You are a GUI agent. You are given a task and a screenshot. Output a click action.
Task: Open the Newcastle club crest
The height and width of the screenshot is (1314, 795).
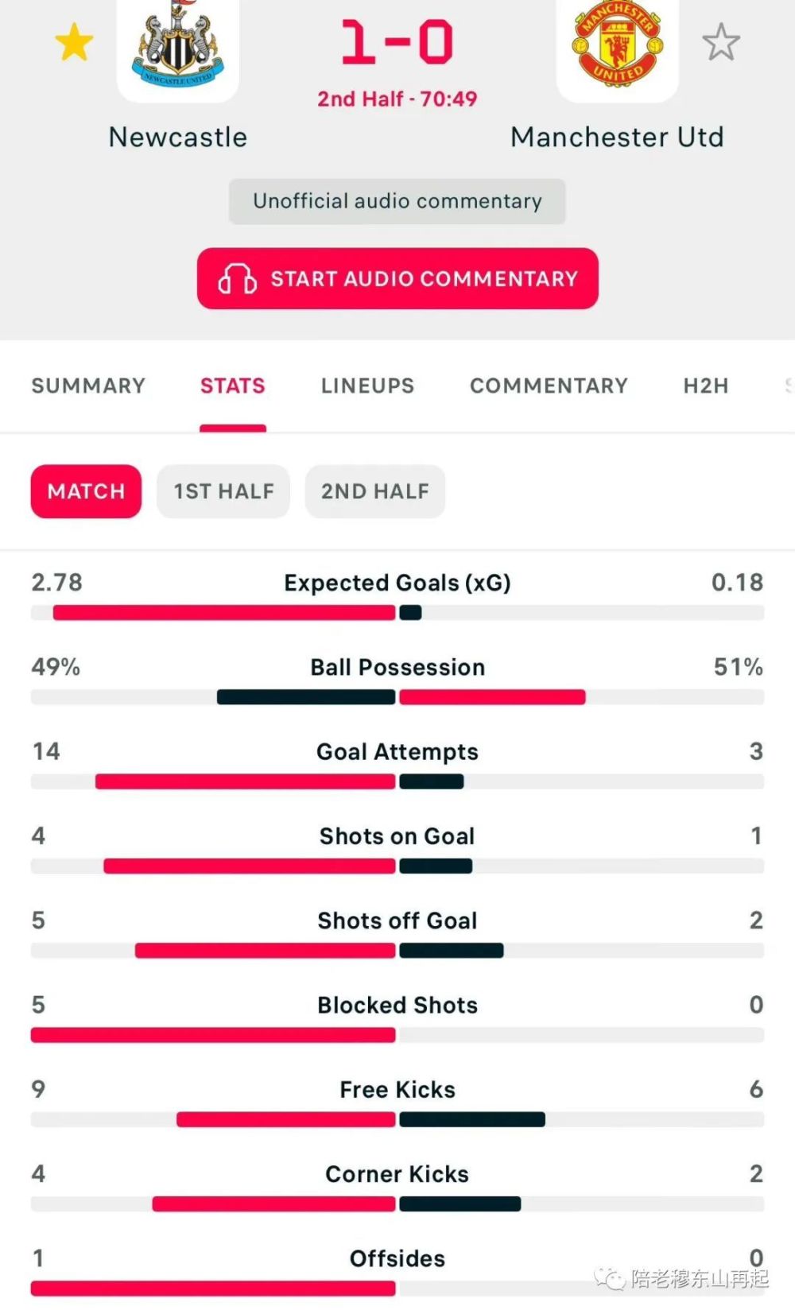click(178, 46)
